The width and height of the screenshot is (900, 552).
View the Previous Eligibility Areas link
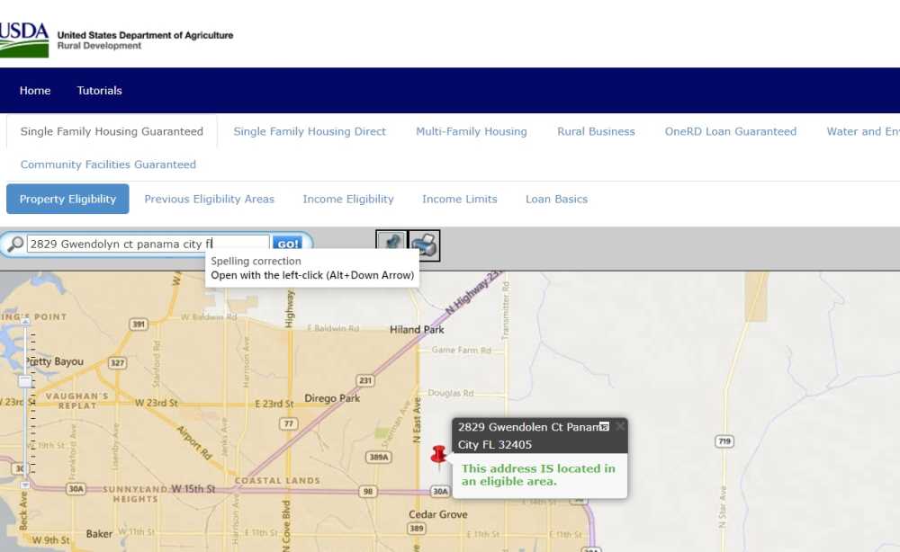coord(209,199)
